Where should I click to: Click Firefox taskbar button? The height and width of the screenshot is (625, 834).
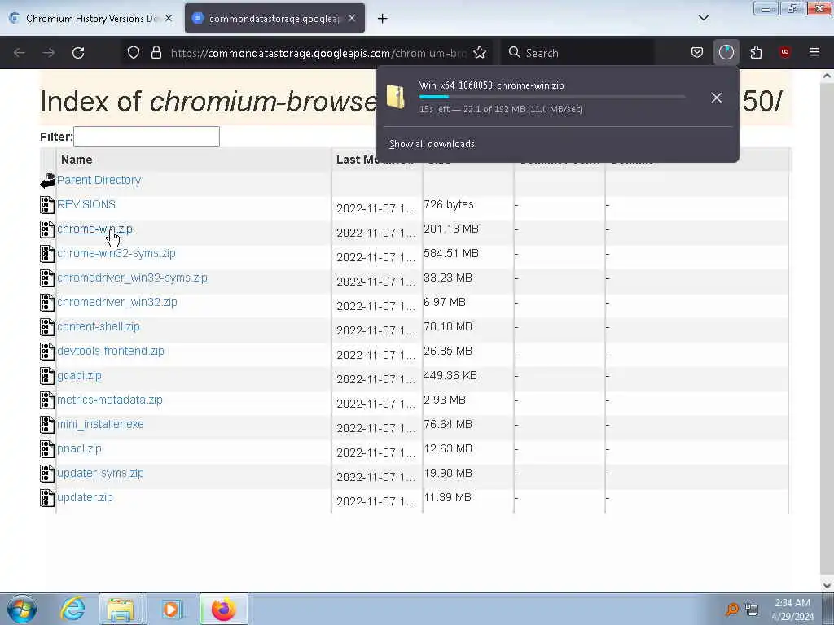[x=224, y=609]
